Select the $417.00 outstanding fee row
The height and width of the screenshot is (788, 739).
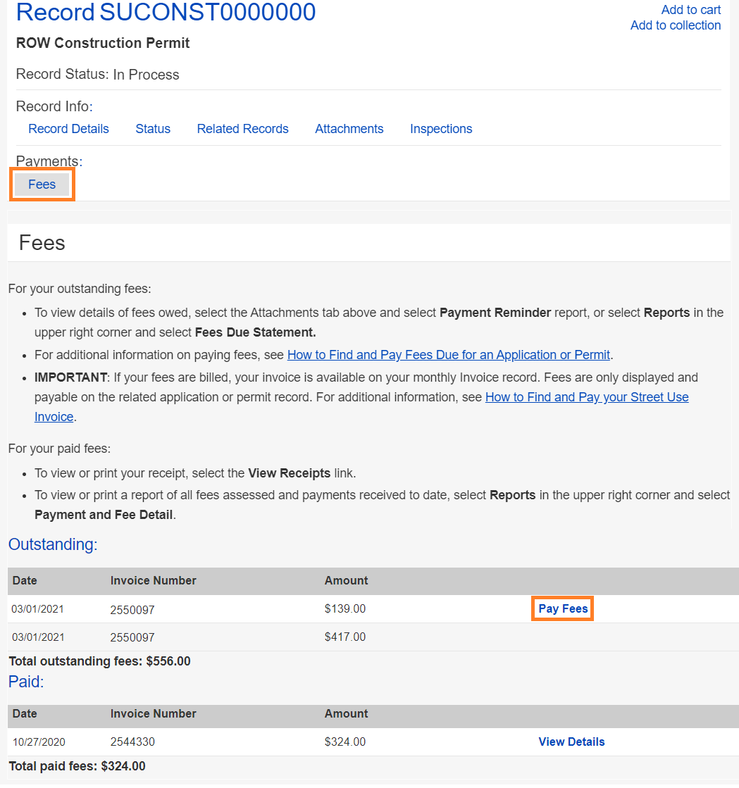pyautogui.click(x=344, y=637)
